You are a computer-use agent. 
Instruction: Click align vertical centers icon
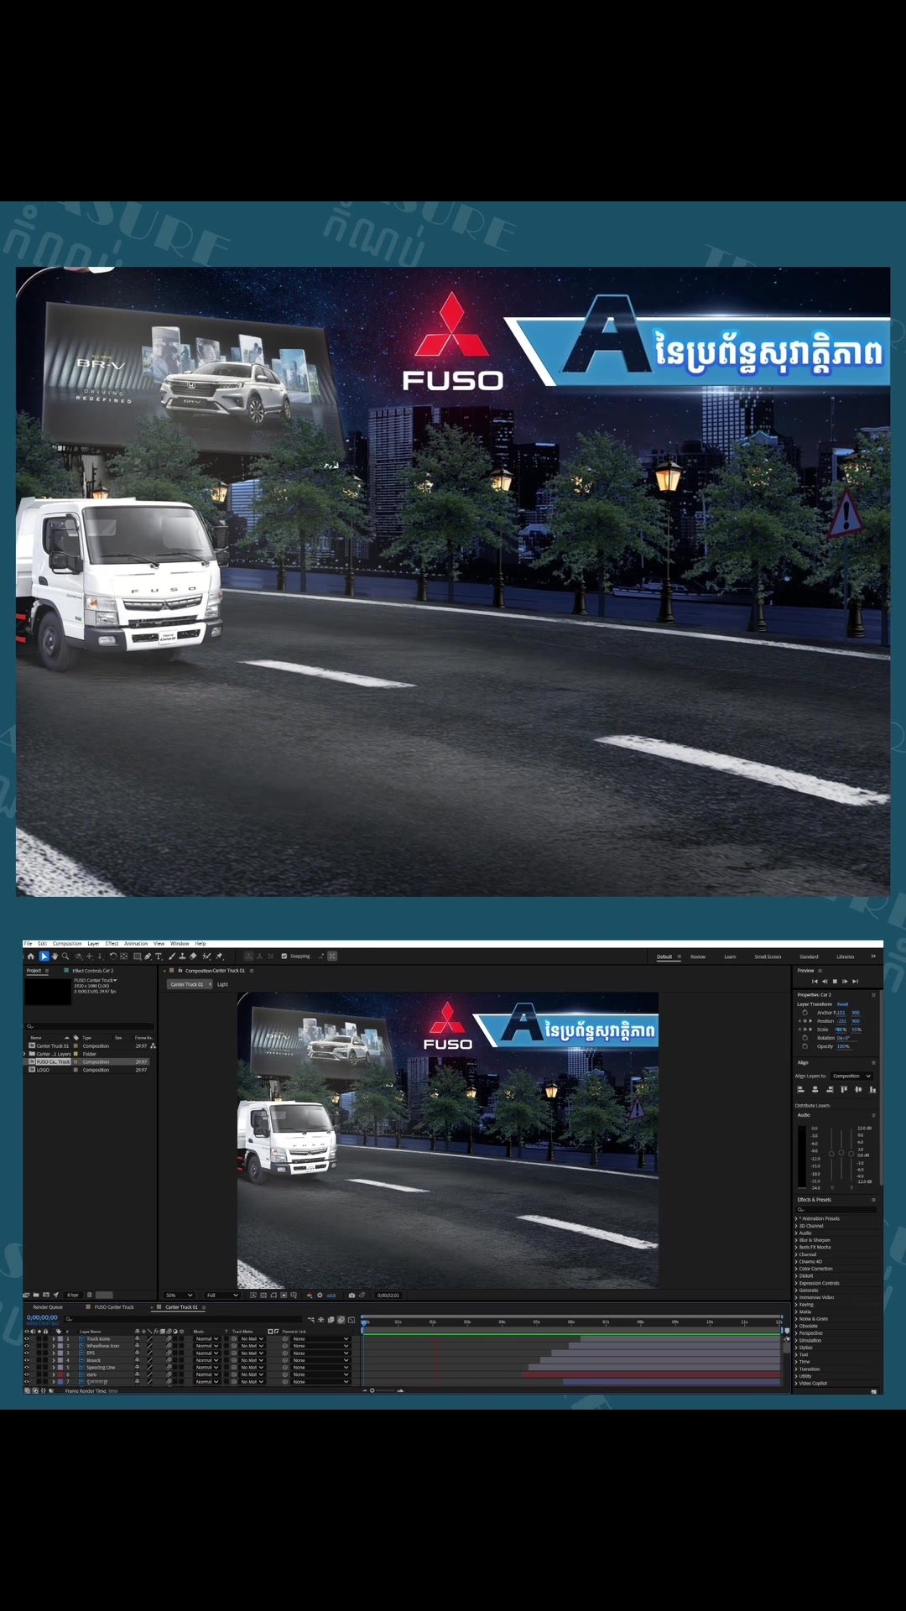(858, 1089)
